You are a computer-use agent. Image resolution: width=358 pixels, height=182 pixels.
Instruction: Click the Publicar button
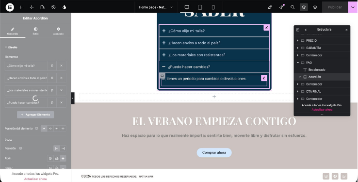[335, 7]
